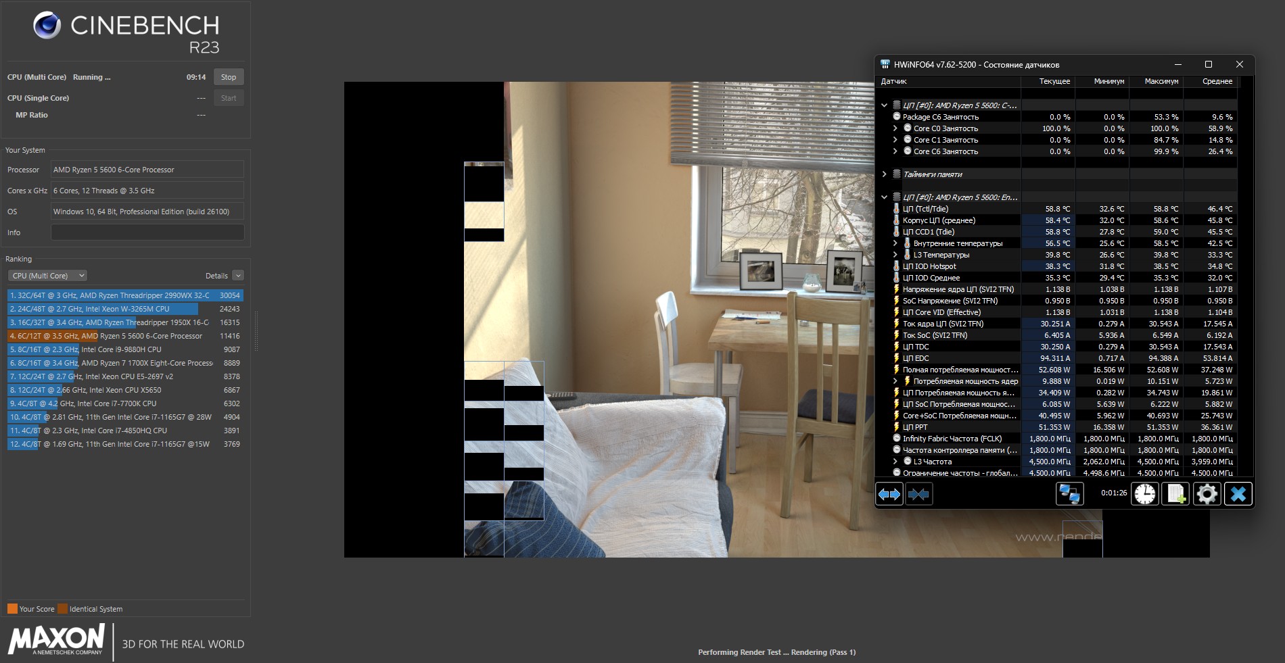The width and height of the screenshot is (1285, 663).
Task: Select ranking entry for Threadripper 1950X
Action: 125,322
